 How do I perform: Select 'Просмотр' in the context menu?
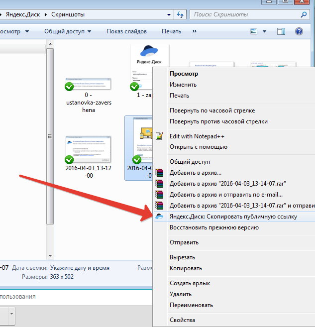pos(234,74)
